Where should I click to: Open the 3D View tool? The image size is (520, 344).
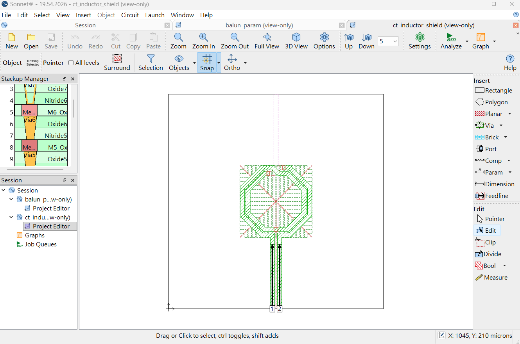296,41
